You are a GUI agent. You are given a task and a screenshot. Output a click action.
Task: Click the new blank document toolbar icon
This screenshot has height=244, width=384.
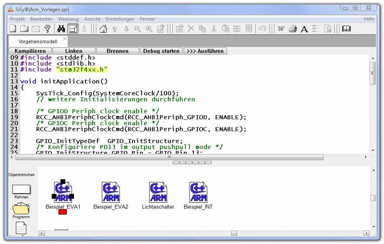pos(13,29)
